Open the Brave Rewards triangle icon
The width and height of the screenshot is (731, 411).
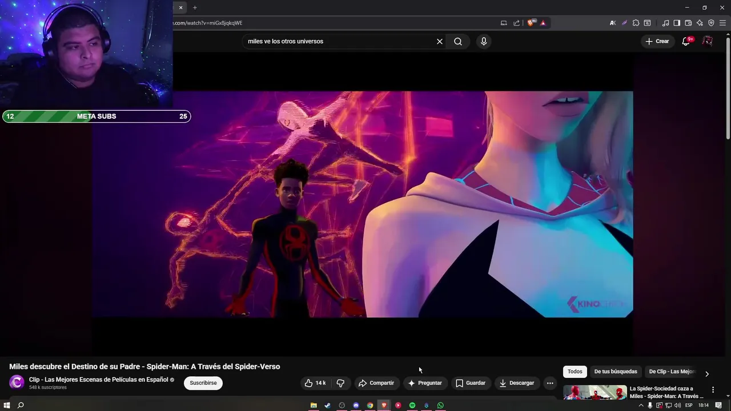click(x=543, y=23)
